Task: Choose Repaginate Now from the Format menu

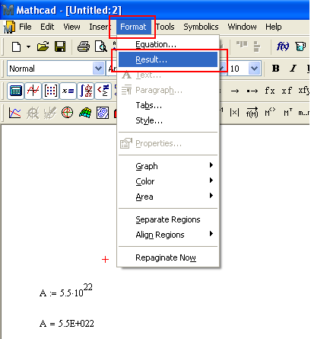Action: (x=167, y=257)
